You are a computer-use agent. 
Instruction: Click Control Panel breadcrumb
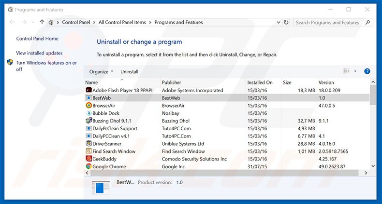tap(76, 22)
